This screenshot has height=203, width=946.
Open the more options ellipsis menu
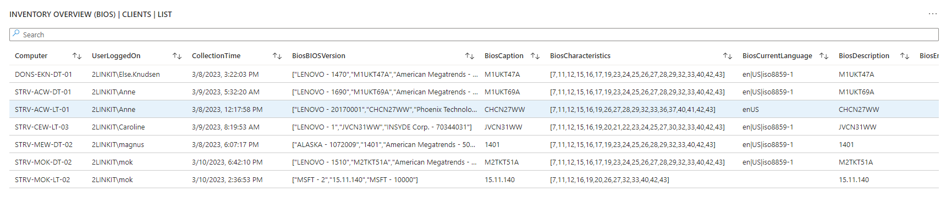[932, 14]
